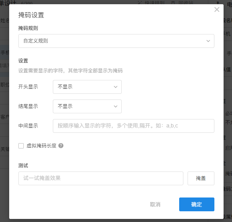The width and height of the screenshot is (232, 222).
Task: Click the 试一试掩盖效果 test input box
Action: coord(101,178)
